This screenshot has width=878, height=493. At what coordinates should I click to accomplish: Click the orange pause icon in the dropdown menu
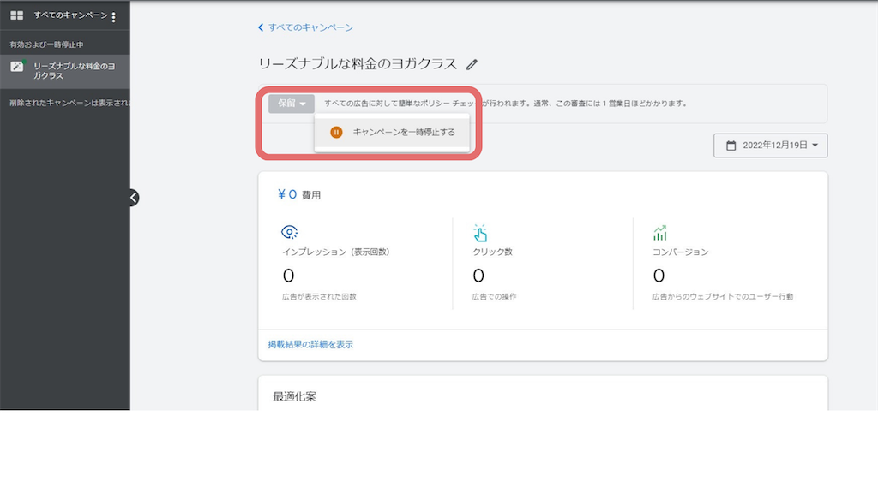tap(336, 133)
